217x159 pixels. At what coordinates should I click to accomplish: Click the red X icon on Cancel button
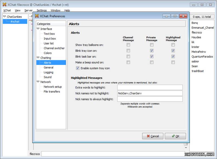(148, 136)
